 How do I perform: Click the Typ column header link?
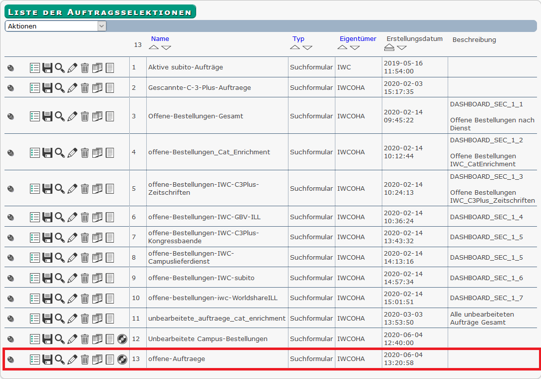tap(298, 38)
